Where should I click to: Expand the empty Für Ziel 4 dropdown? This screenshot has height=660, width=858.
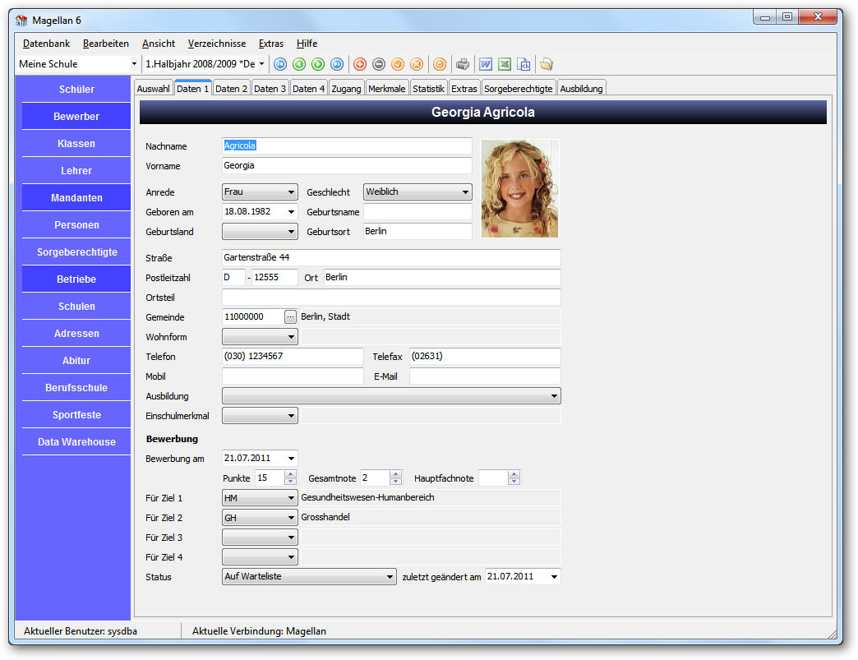tap(291, 557)
